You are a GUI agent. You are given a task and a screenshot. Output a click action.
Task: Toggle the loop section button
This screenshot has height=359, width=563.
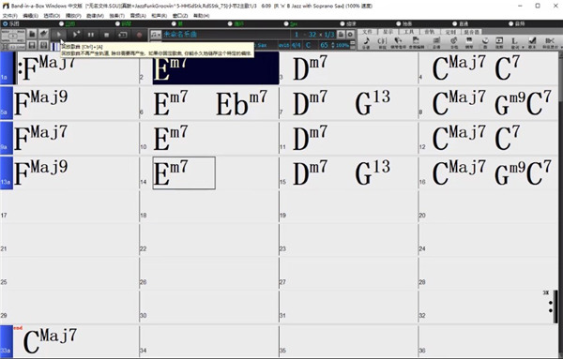(123, 35)
